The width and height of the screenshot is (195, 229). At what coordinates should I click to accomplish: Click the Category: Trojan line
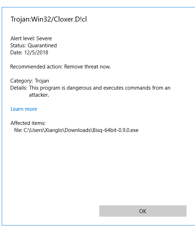[x=30, y=81]
